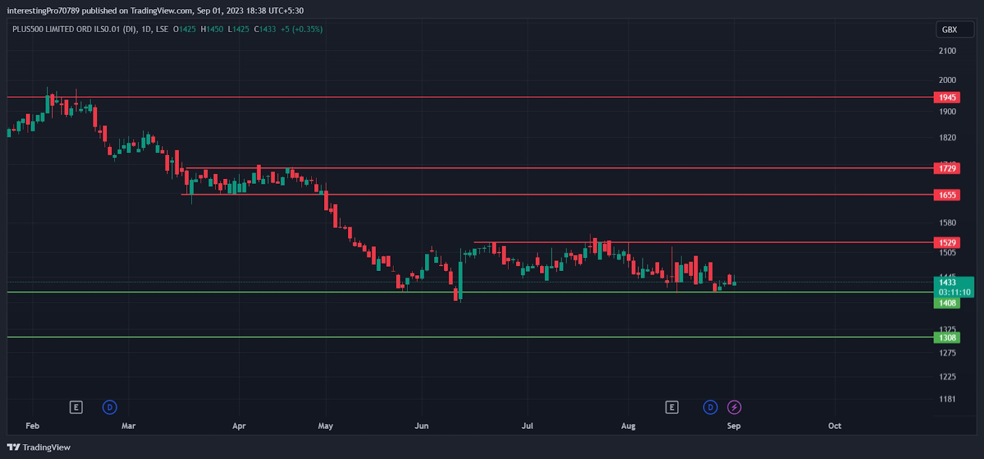Screen dimensions: 984x459
Task: Click the low value L1425
Action: tap(239, 29)
